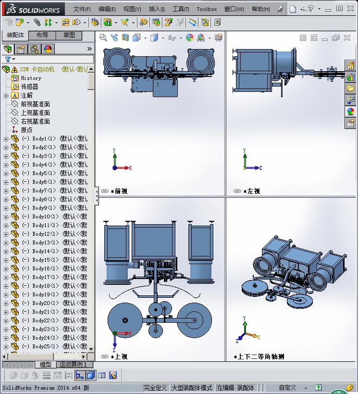
Task: Click Zoom to Area magnifier icon
Action: click(103, 38)
